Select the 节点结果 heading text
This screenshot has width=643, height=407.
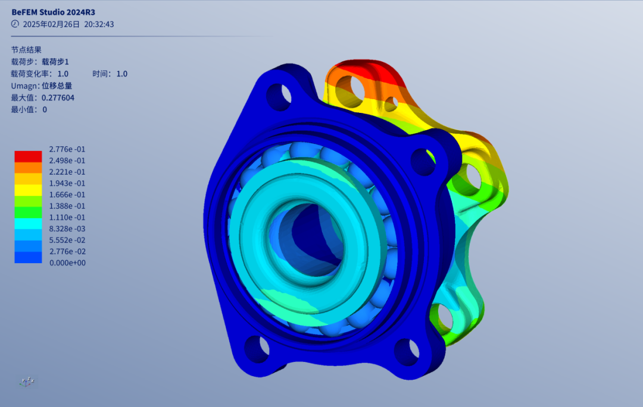[x=26, y=50]
